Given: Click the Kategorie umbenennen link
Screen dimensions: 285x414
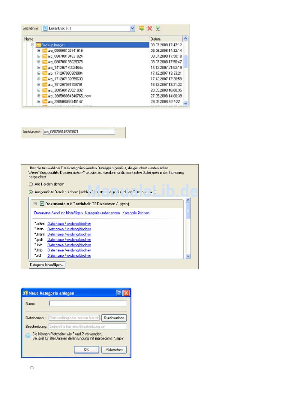Looking at the screenshot, I should [103, 213].
